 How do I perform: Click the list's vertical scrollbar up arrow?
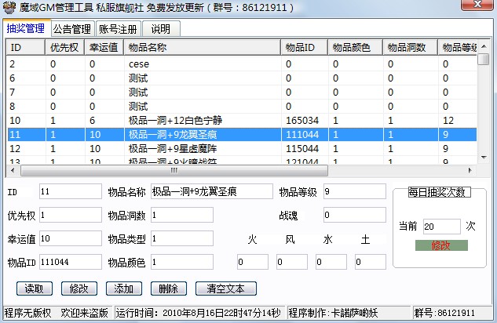tap(484, 45)
